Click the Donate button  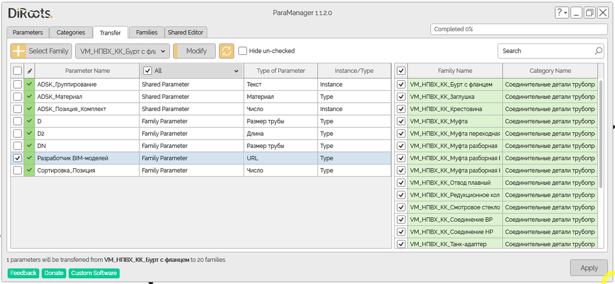pyautogui.click(x=54, y=273)
